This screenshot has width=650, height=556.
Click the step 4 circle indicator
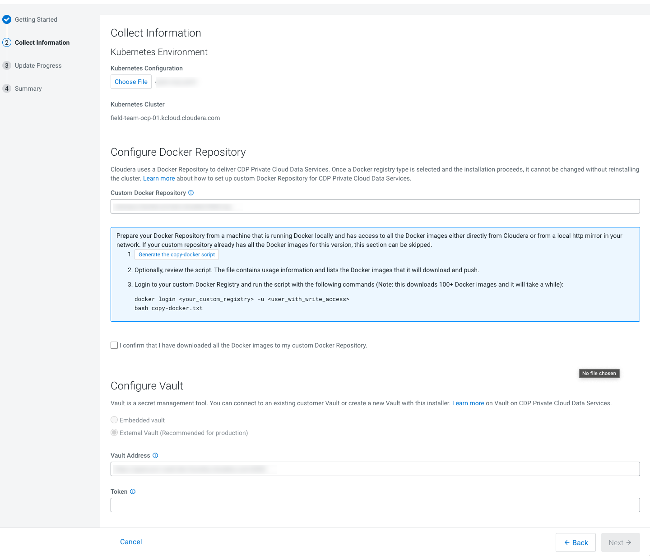tap(7, 88)
